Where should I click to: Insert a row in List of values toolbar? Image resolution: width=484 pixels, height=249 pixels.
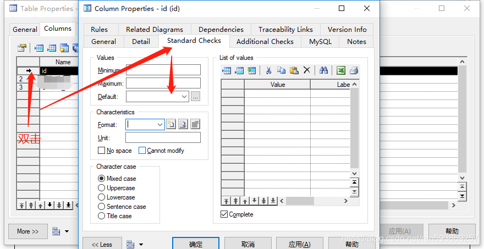pyautogui.click(x=226, y=71)
